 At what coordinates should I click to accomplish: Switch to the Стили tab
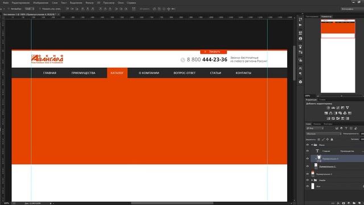click(x=322, y=100)
